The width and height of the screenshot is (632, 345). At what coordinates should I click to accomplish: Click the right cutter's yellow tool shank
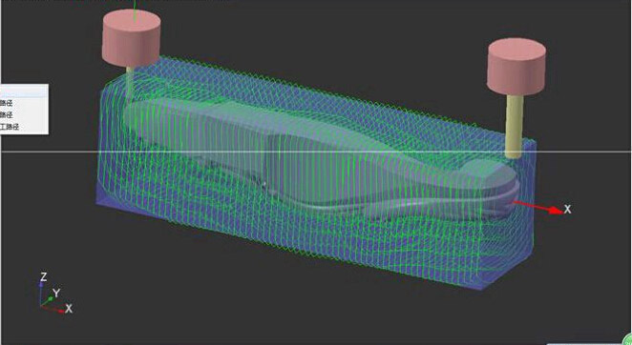pos(515,126)
